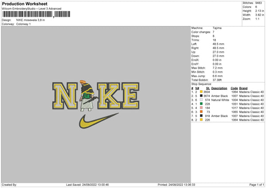Image resolution: width=266 pixels, height=188 pixels.
Task: Select stitch count 3604 in row 1
Action: [x=207, y=92]
